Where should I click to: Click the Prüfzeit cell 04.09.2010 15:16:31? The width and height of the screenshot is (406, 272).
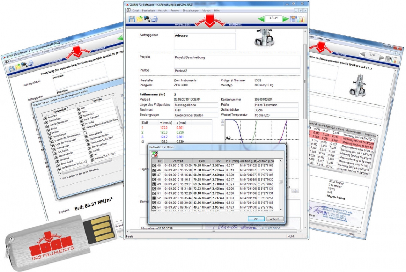(178, 180)
